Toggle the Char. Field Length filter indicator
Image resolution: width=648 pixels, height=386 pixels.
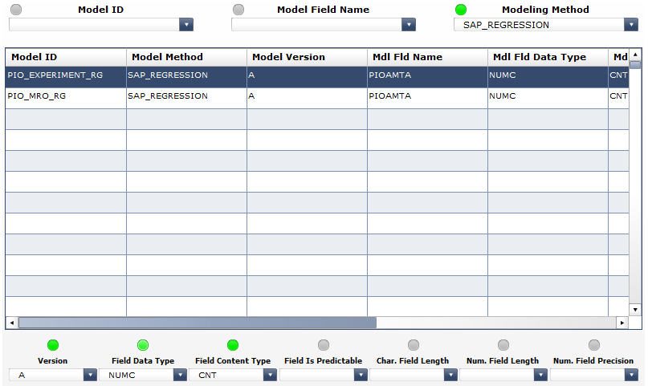pyautogui.click(x=414, y=345)
